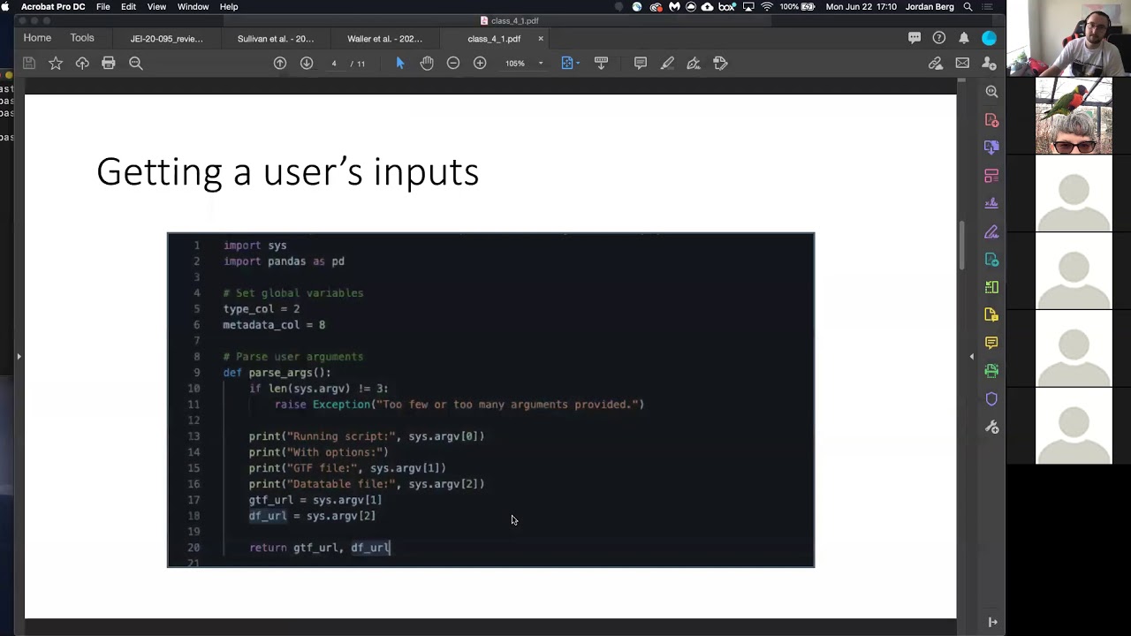Send the file by email
The height and width of the screenshot is (636, 1131).
962,63
